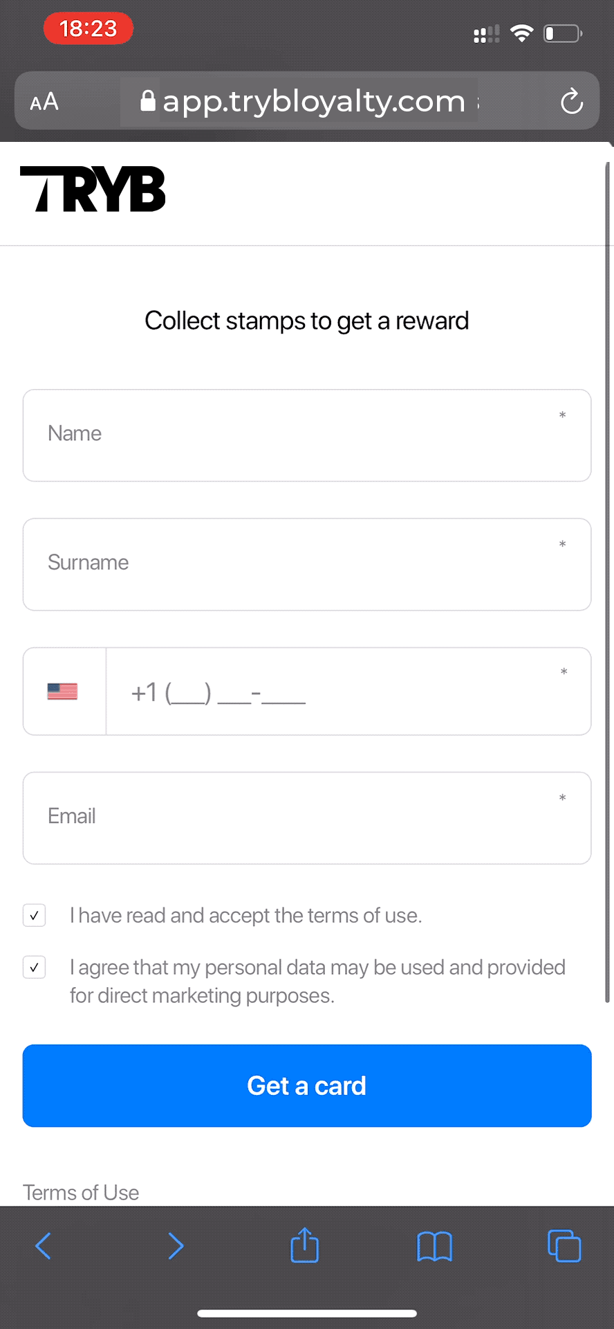Tap the AA reader options button
614x1329 pixels.
44,102
